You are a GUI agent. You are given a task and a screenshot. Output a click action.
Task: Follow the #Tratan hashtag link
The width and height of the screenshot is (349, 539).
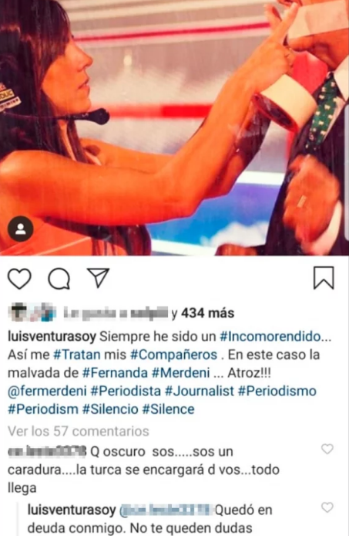tap(77, 354)
